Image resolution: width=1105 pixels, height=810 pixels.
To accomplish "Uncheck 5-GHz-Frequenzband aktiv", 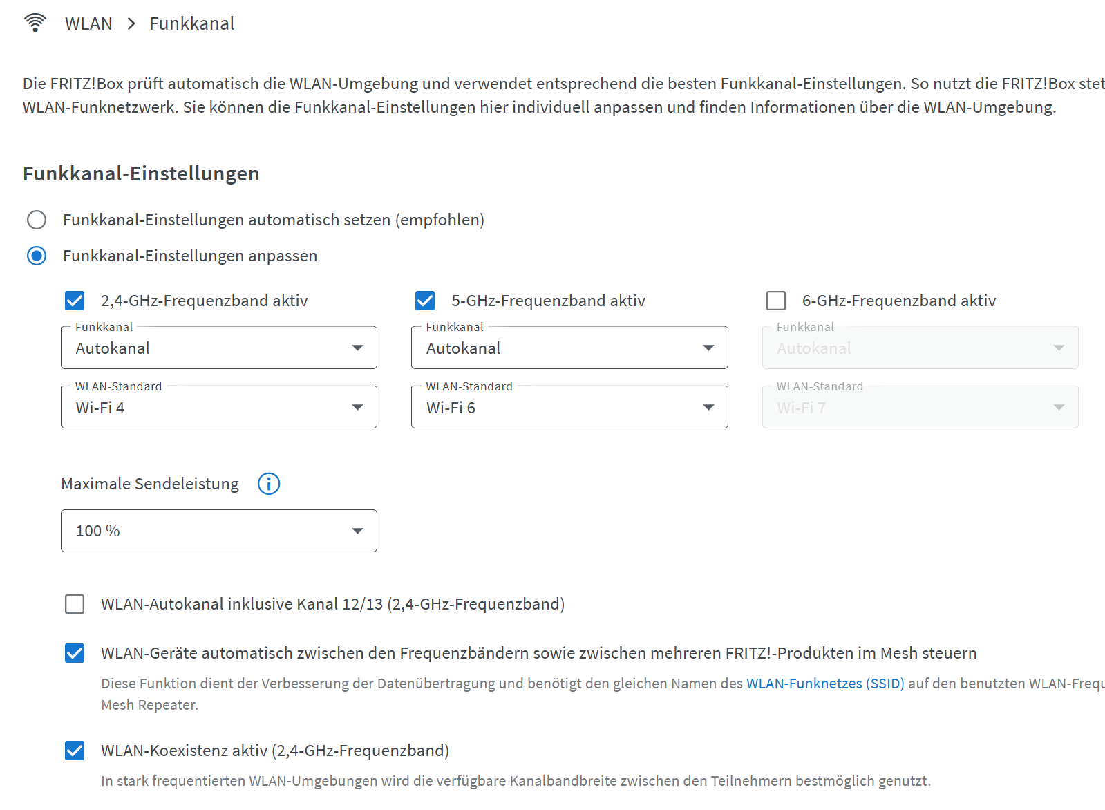I will click(425, 301).
